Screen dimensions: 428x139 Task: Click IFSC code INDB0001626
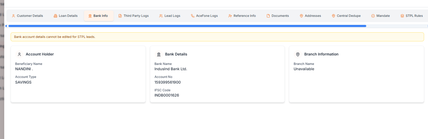coord(167,95)
